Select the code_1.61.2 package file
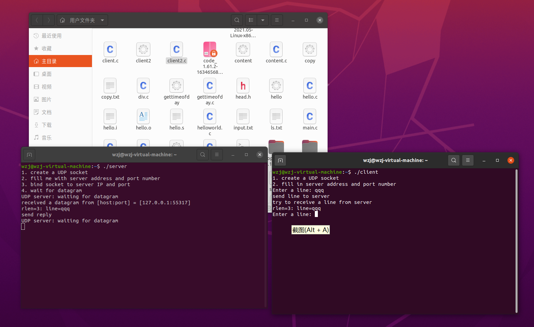 point(210,50)
